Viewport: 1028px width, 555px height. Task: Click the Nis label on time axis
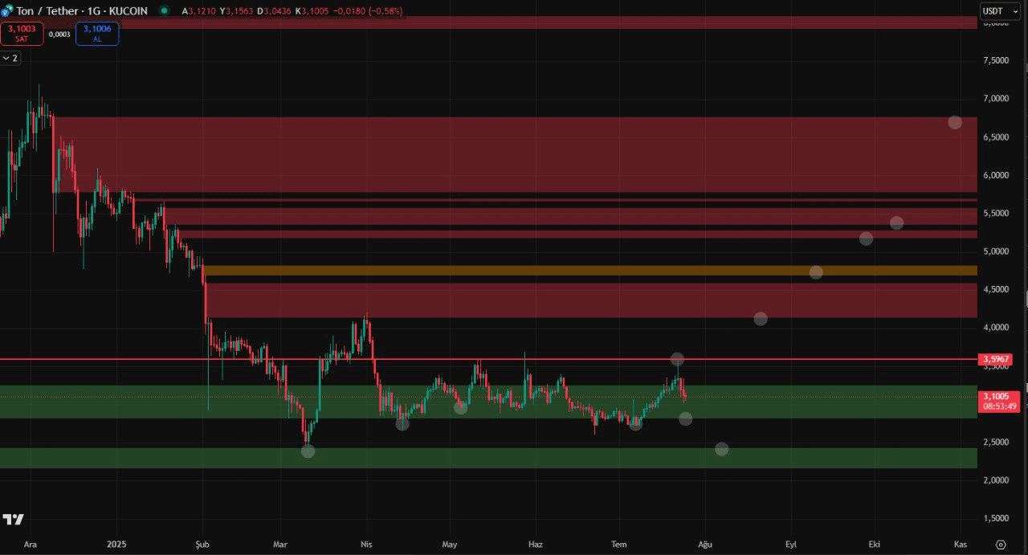click(x=366, y=545)
